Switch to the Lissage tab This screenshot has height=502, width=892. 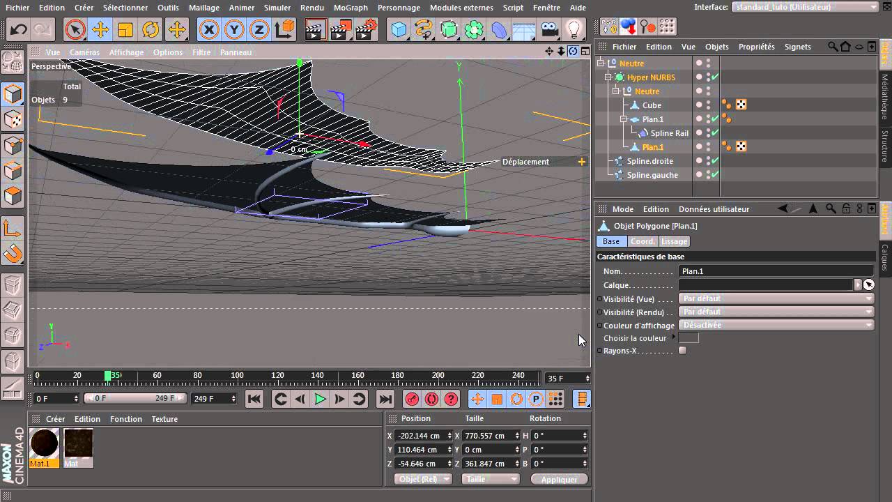(674, 241)
